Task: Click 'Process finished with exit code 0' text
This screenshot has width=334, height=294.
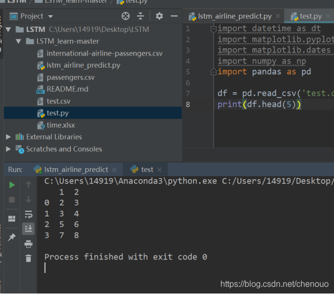Action: coord(126,257)
